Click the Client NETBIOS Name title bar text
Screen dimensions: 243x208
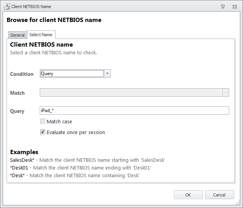(31, 7)
